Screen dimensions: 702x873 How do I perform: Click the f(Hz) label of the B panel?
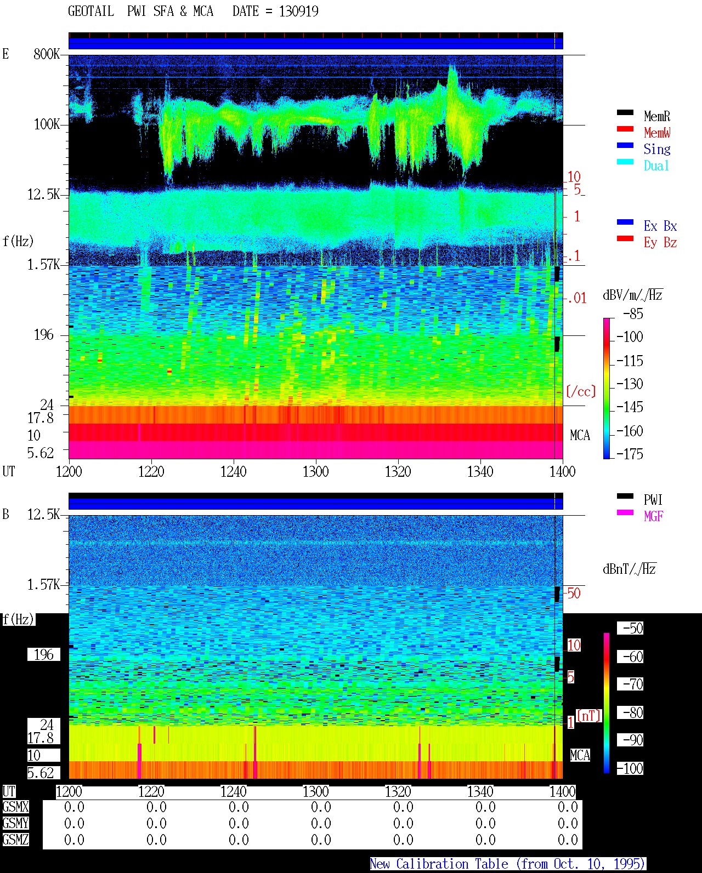pyautogui.click(x=18, y=620)
